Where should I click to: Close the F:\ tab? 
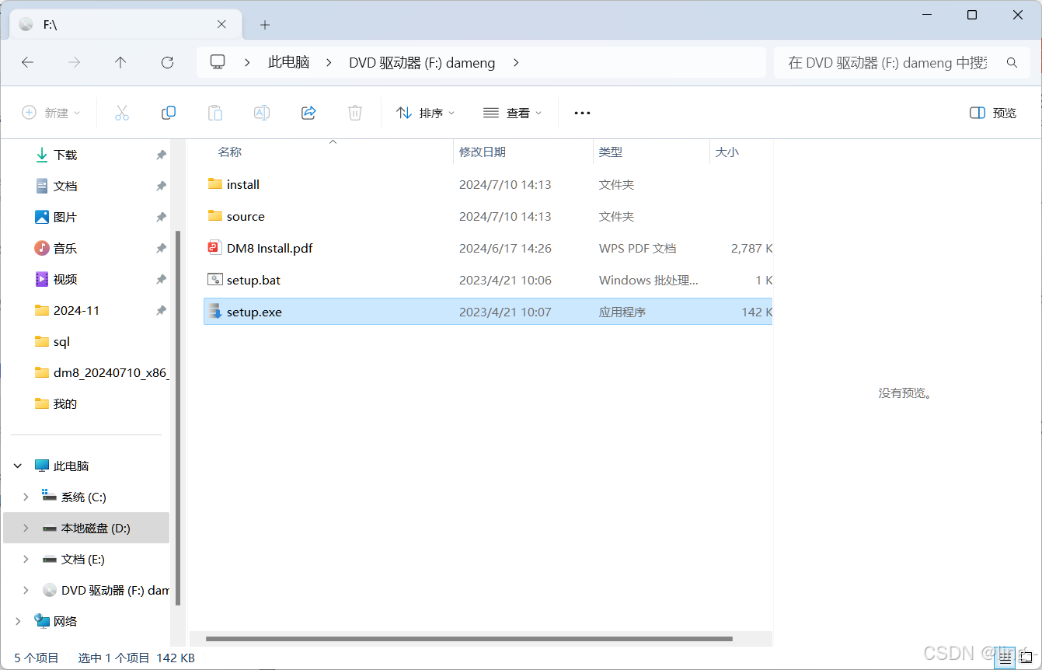221,24
